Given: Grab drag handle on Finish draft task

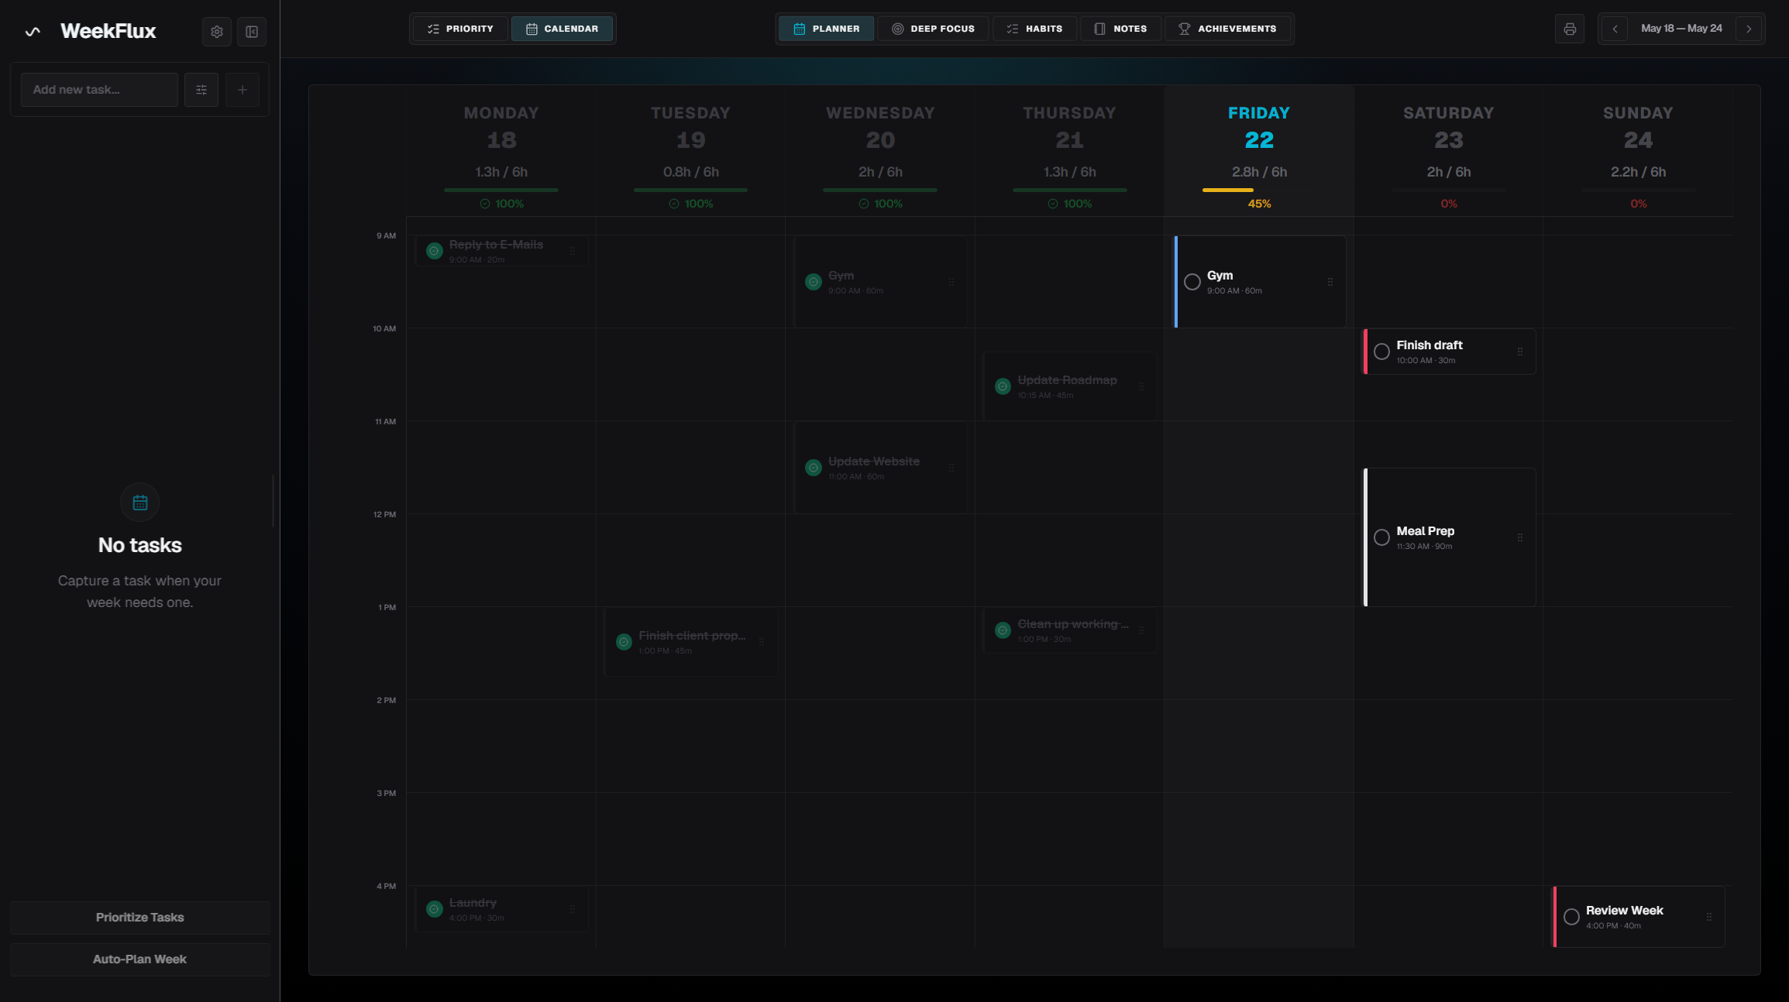Looking at the screenshot, I should coord(1520,352).
